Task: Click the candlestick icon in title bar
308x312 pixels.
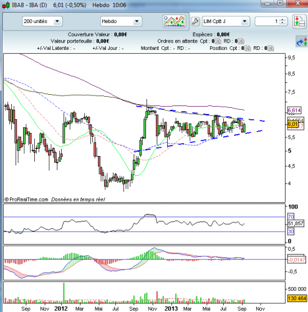Action: point(6,5)
